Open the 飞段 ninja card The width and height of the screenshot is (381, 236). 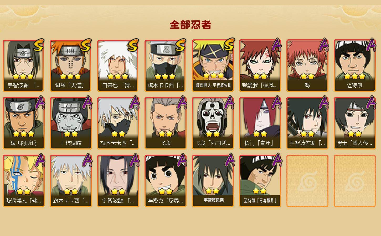[x=165, y=123]
